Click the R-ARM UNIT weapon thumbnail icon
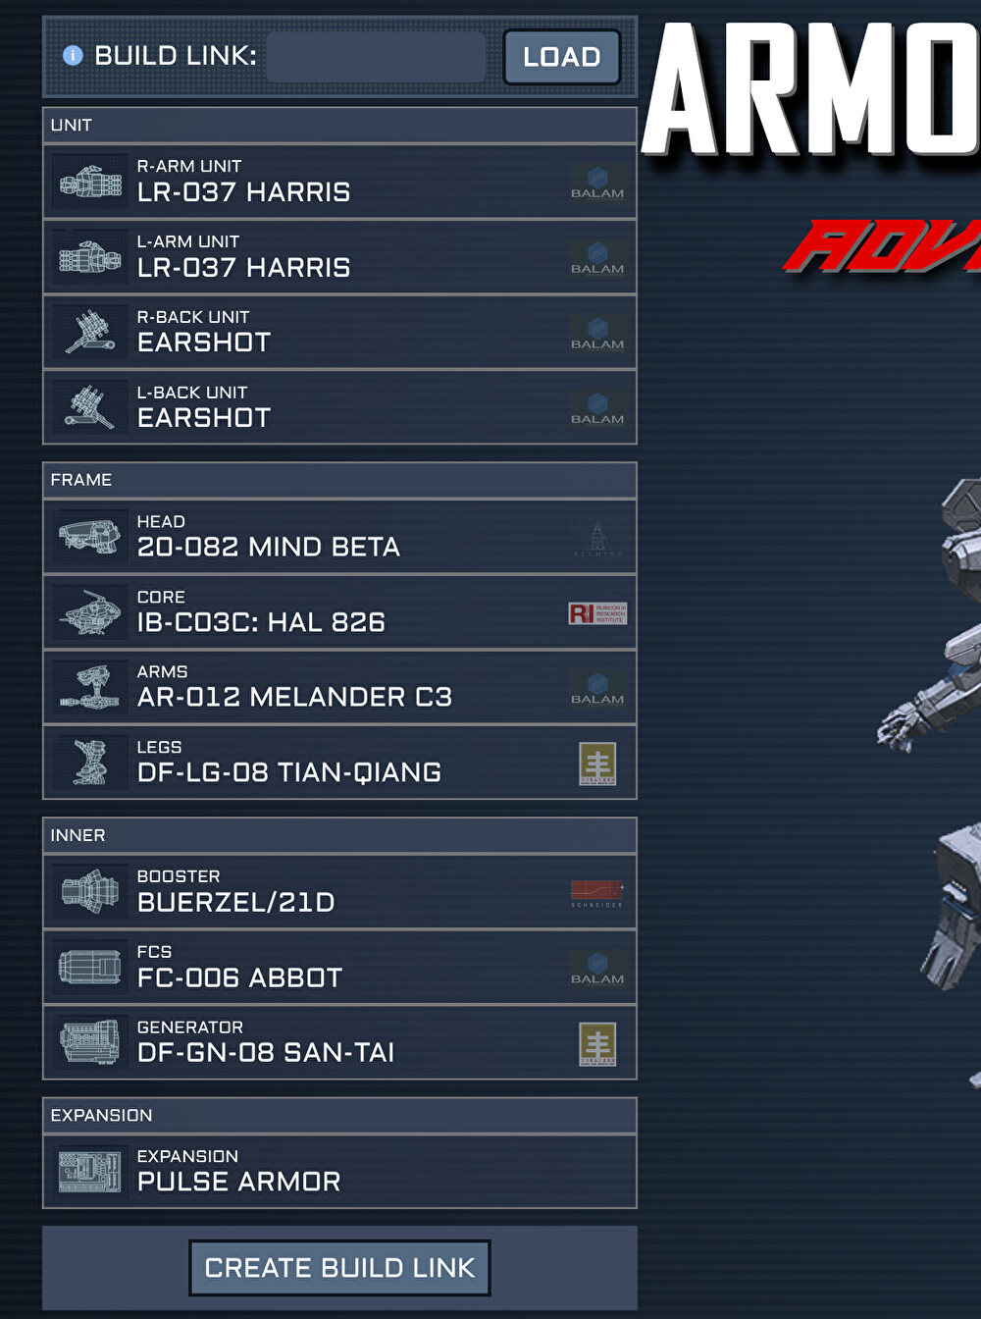 coord(90,182)
